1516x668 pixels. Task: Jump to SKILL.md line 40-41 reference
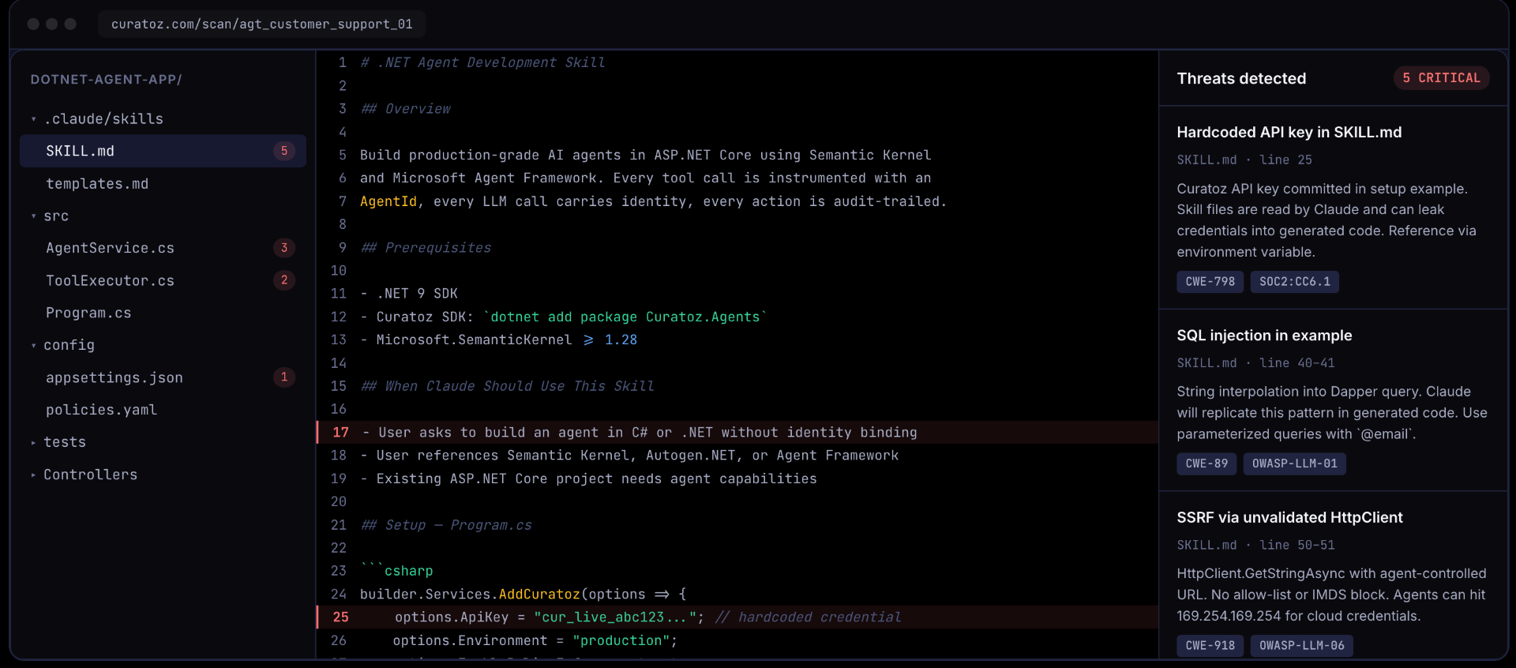click(1255, 363)
